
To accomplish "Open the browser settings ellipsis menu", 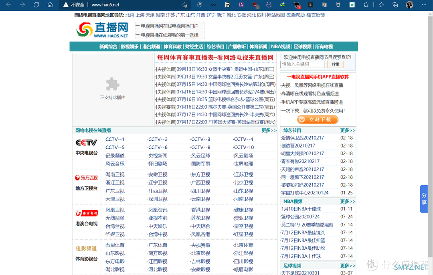I will (424, 5).
